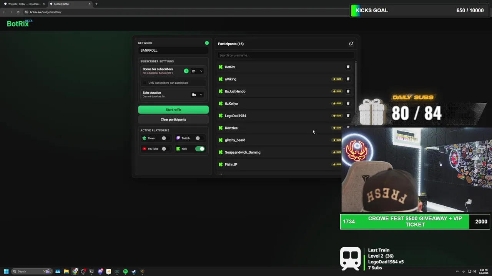Click the BotRix participant name
Image resolution: width=492 pixels, height=276 pixels.
click(230, 67)
